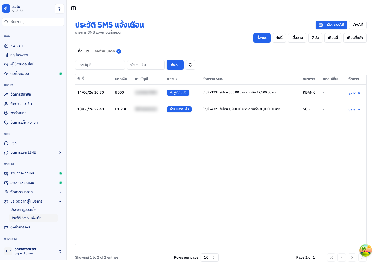
Task: Click the tag icon beside จัดการแท็กสมาชิก
Action: coord(6,123)
